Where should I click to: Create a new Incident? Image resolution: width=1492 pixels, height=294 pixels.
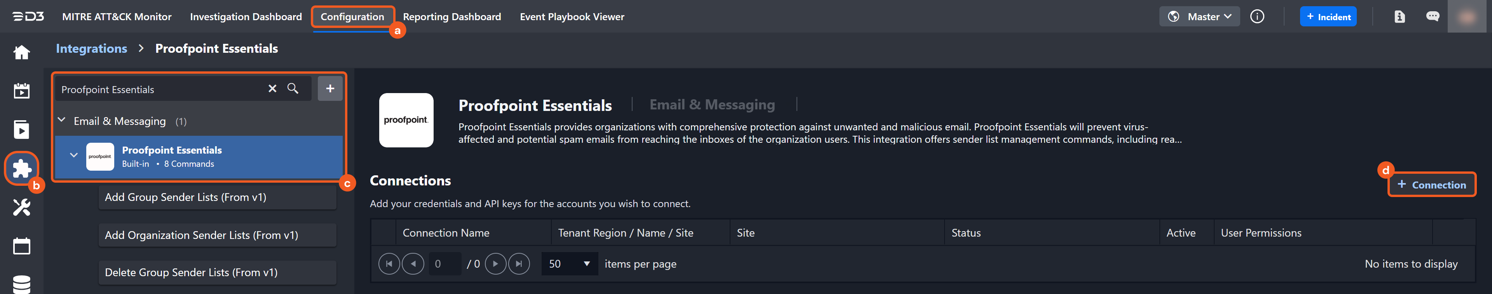1328,17
